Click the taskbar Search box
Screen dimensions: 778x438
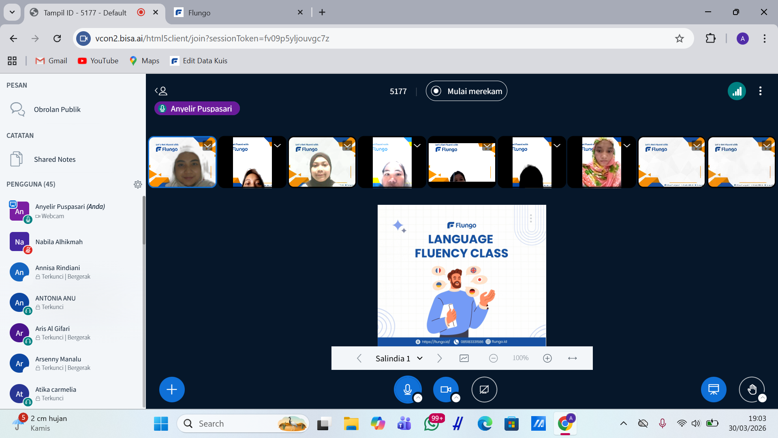click(x=243, y=424)
